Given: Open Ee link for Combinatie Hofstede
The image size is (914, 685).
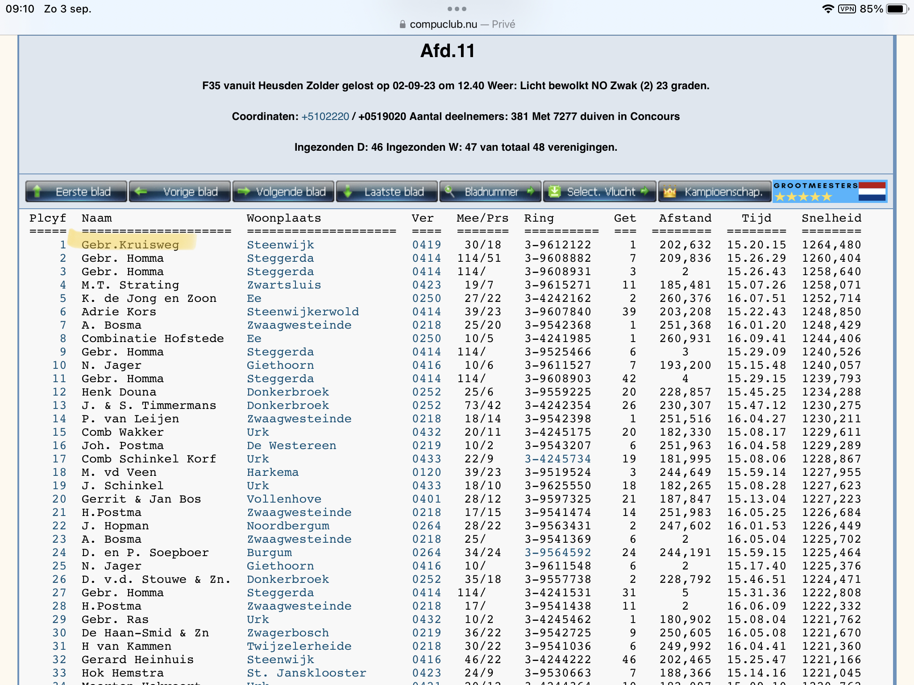Looking at the screenshot, I should point(254,338).
